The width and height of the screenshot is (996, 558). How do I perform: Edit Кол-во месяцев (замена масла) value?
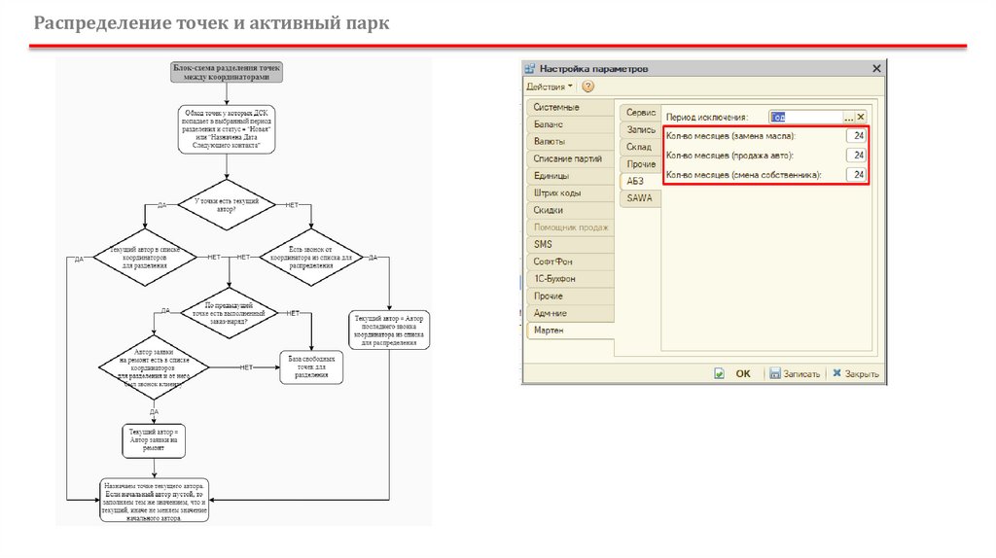pyautogui.click(x=856, y=136)
